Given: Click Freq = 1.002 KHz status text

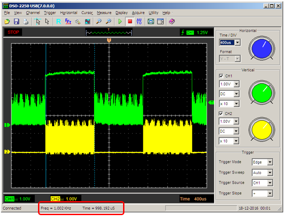Looking at the screenshot, I should point(56,208).
